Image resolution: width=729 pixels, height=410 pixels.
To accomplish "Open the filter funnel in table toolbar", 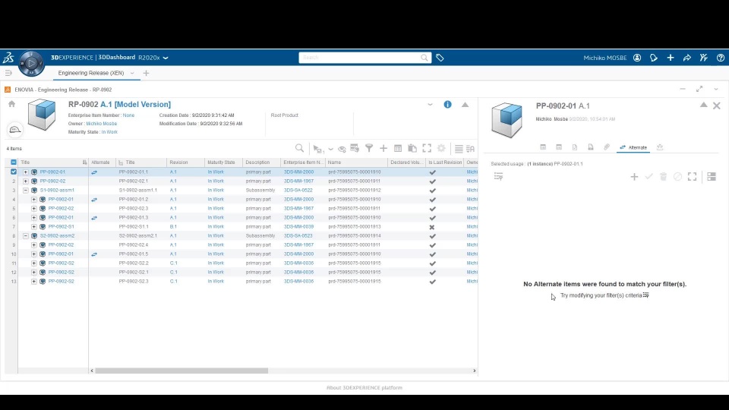I will click(369, 148).
